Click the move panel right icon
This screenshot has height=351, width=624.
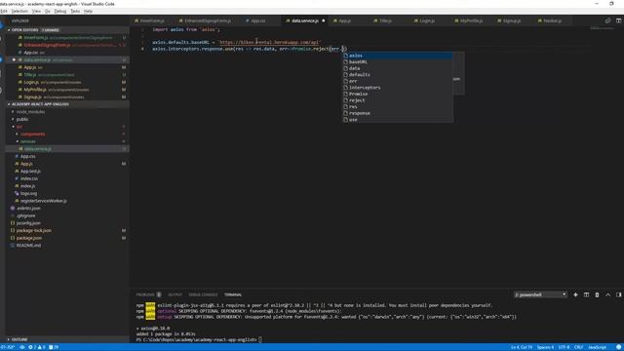pyautogui.click(x=618, y=294)
